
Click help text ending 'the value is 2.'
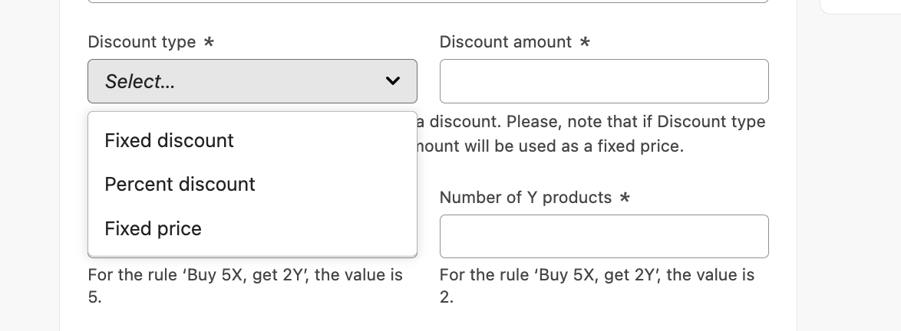point(597,286)
